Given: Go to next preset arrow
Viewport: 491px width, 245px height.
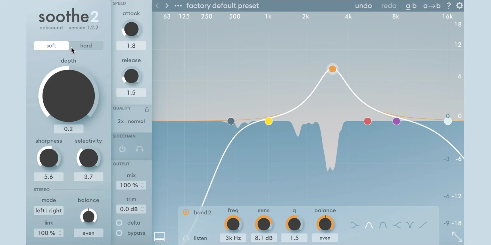Looking at the screenshot, I should tap(167, 6).
